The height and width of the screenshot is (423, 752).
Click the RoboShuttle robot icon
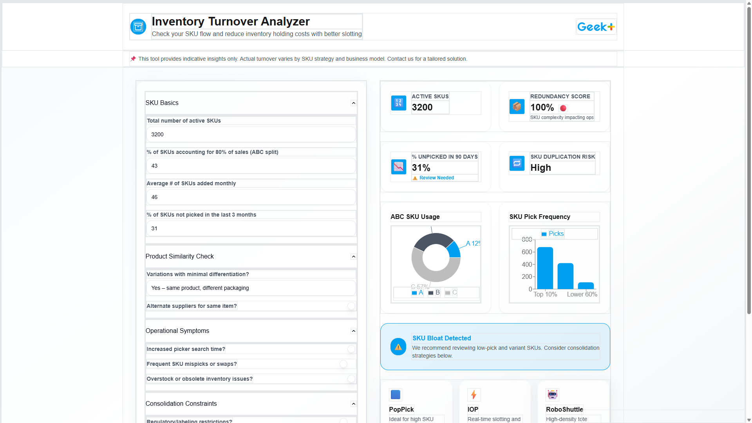(552, 394)
